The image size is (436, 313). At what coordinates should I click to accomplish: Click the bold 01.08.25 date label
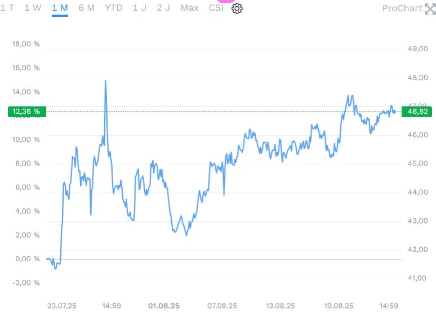[x=164, y=306]
